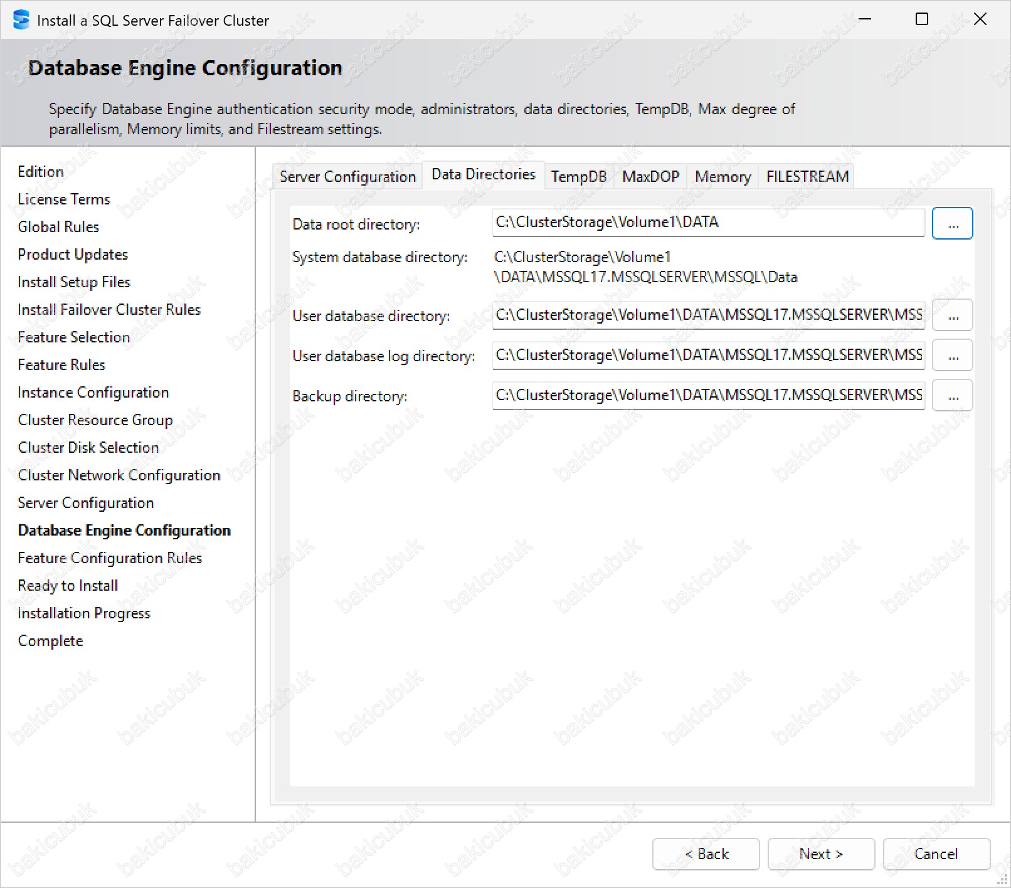This screenshot has height=888, width=1011.
Task: Click the Backup directory path field
Action: (x=707, y=395)
